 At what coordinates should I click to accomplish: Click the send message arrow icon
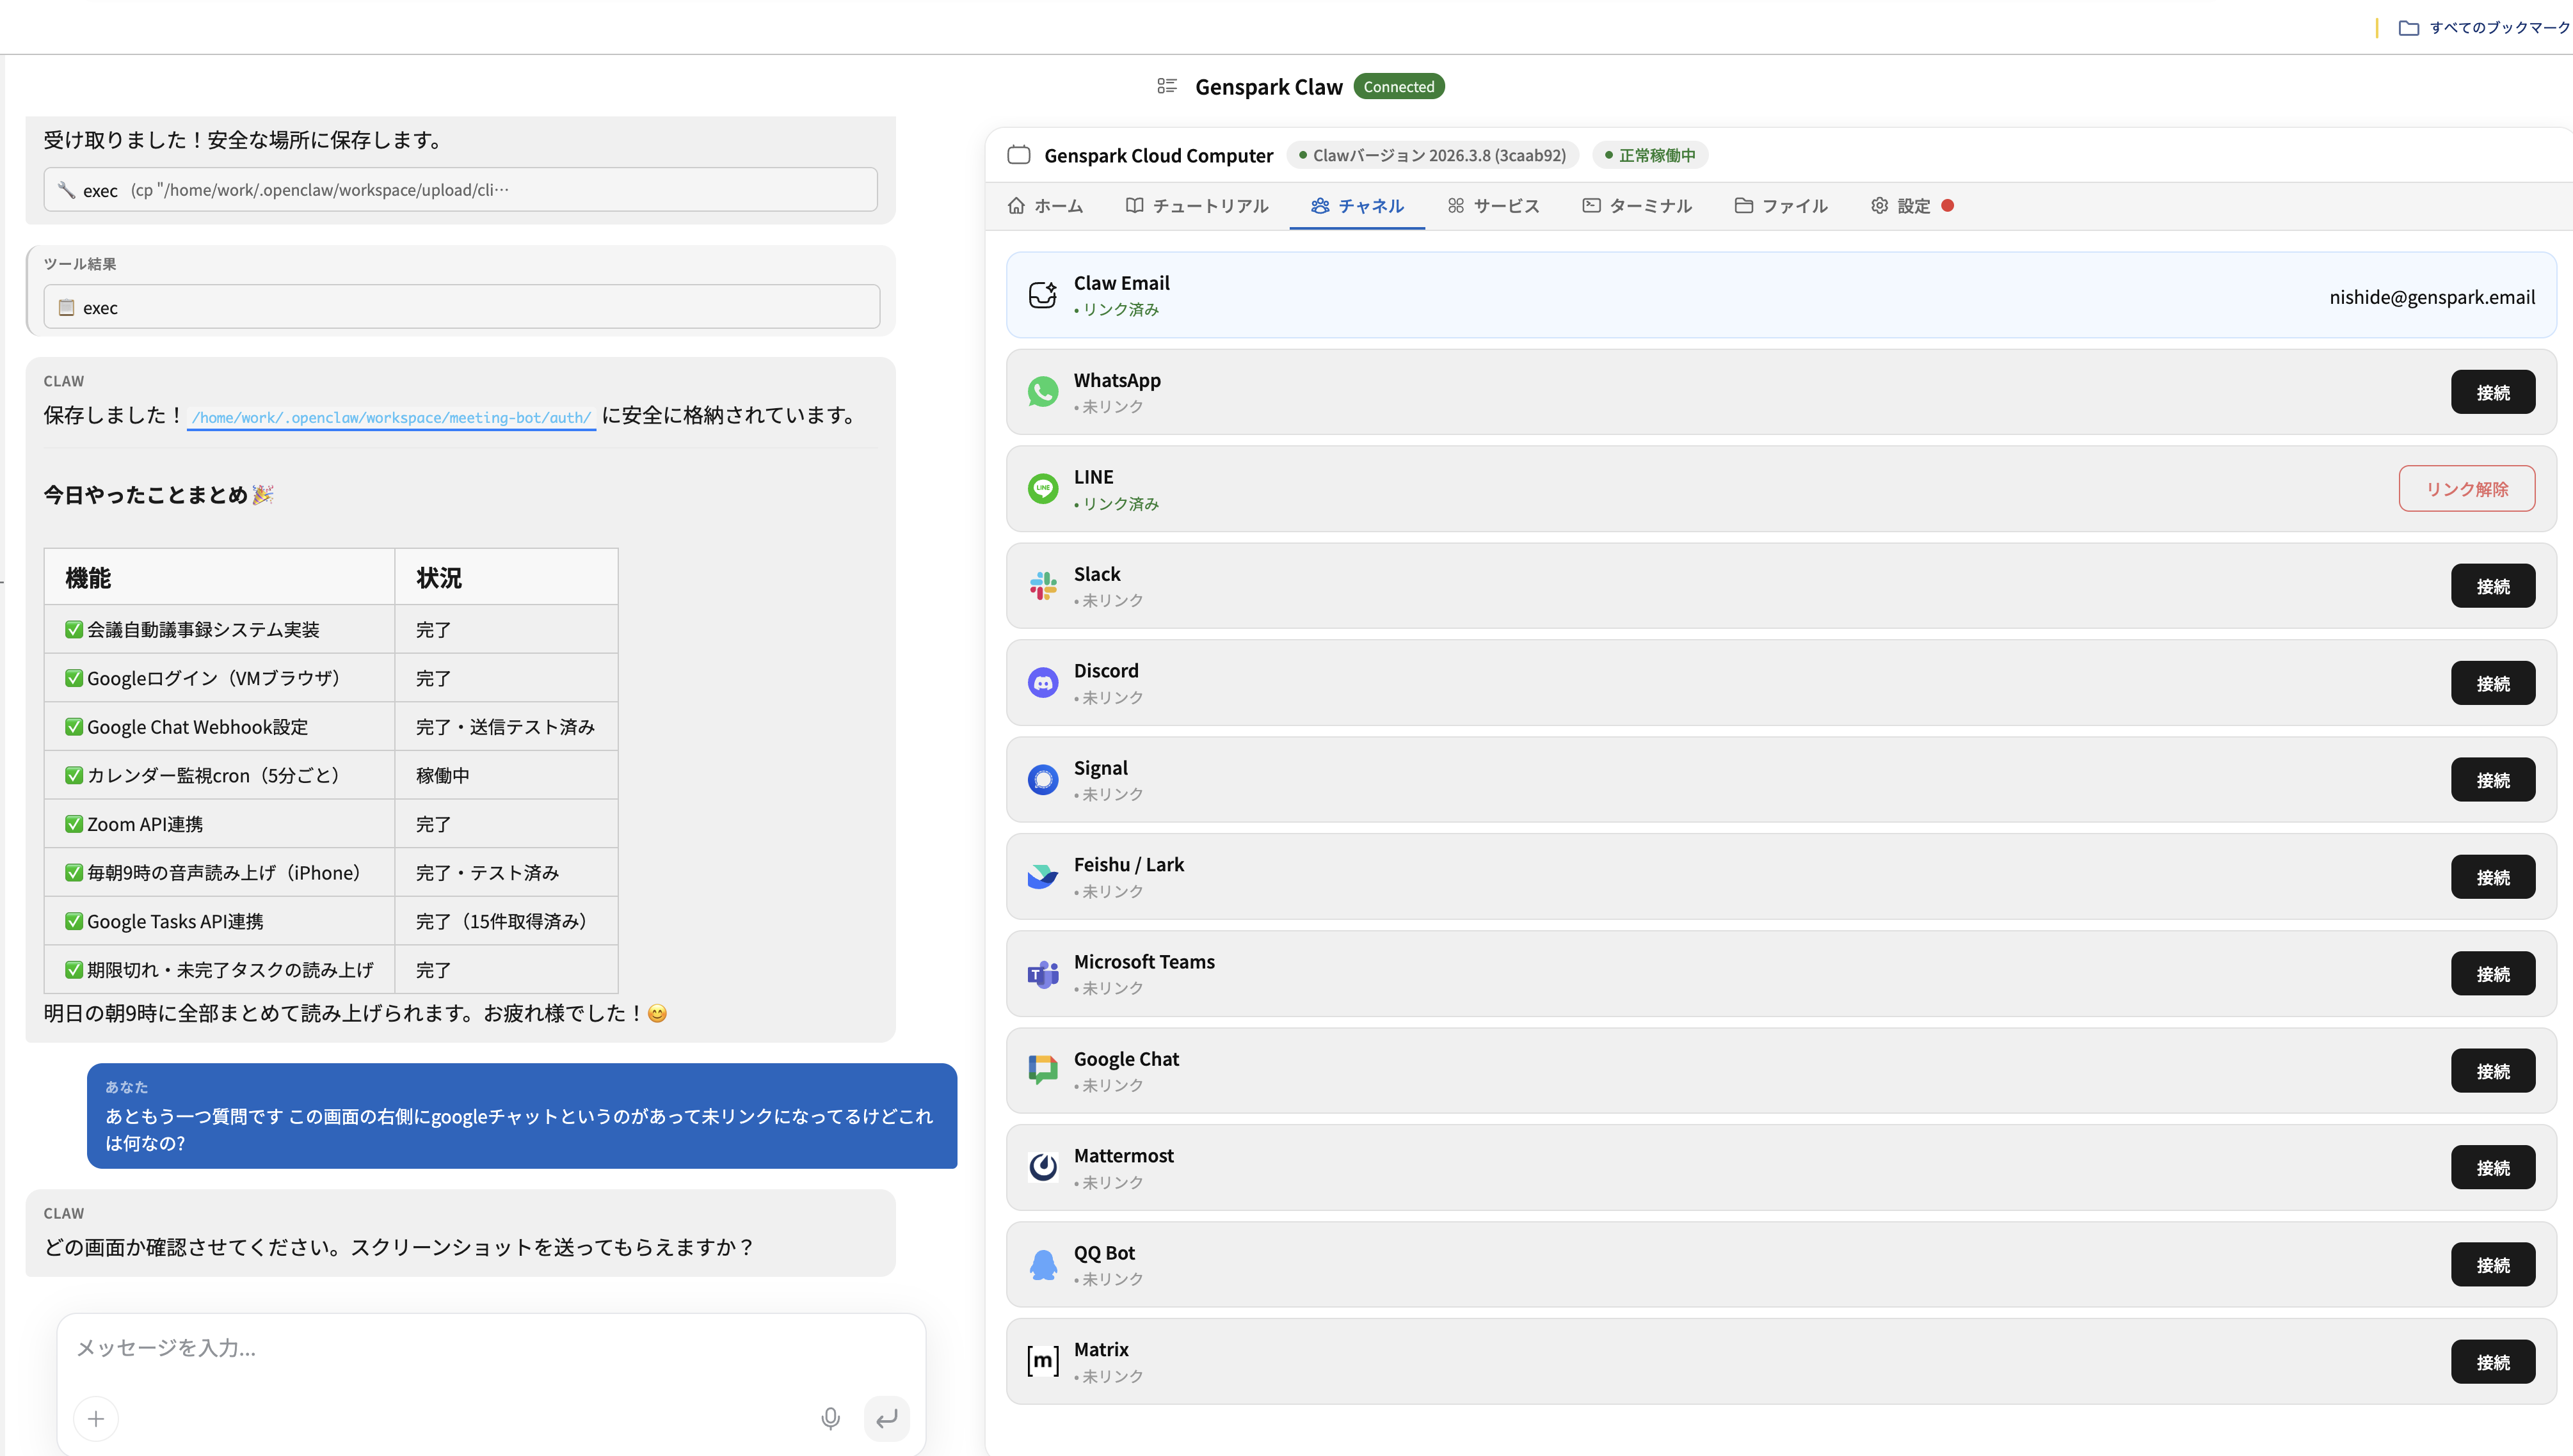click(886, 1418)
